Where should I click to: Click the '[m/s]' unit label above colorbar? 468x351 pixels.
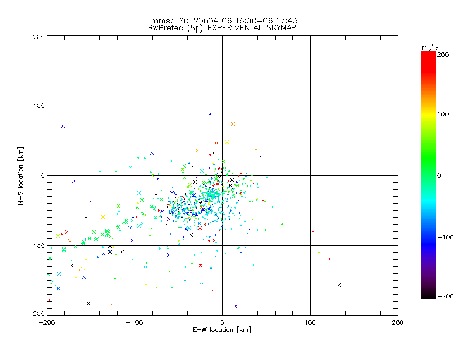[x=429, y=47]
